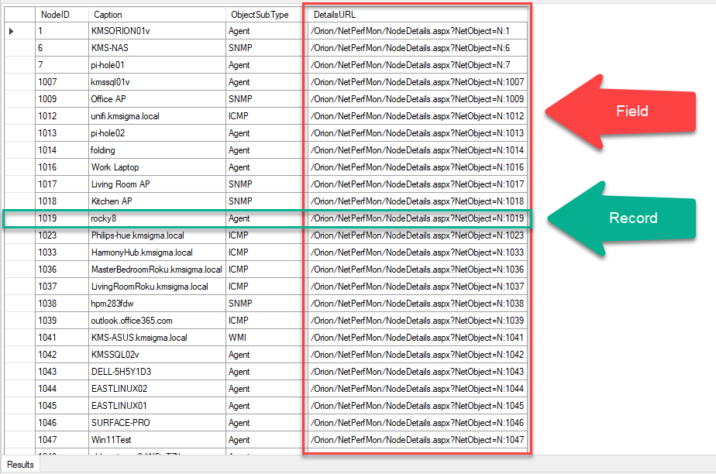Select the hpm283fdw caption cell
716x474 pixels.
pos(157,304)
